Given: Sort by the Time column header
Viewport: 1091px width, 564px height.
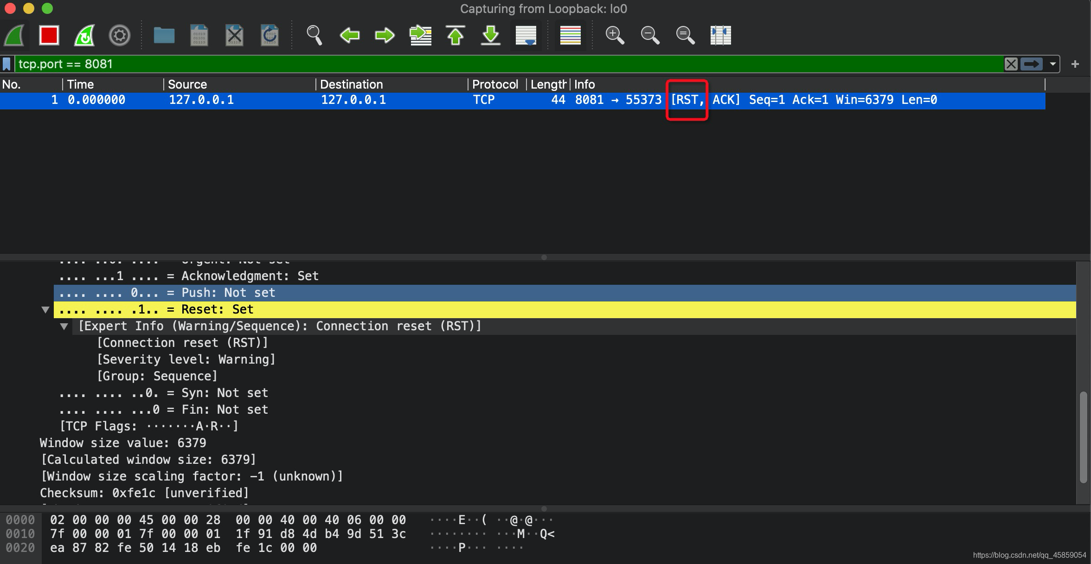Looking at the screenshot, I should (x=113, y=84).
